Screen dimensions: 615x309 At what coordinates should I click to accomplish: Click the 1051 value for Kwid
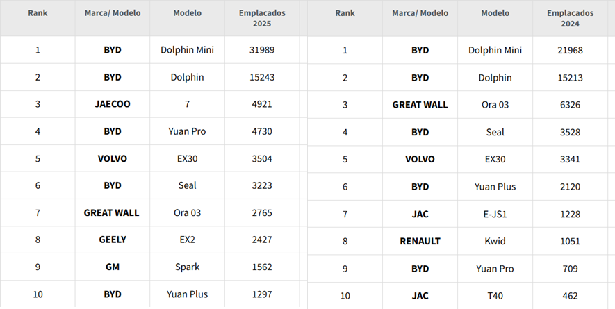point(570,241)
